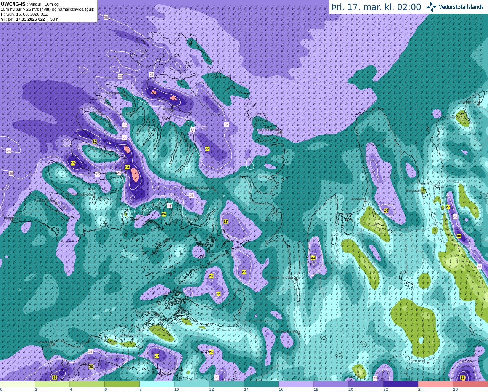Click the 'VT: þri. 17.03.2026 02Z' line
Image resolution: width=488 pixels, height=392 pixels.
coord(30,19)
